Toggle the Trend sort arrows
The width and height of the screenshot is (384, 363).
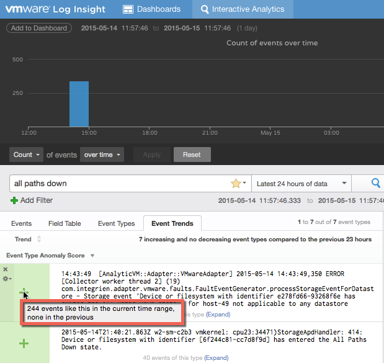39,239
